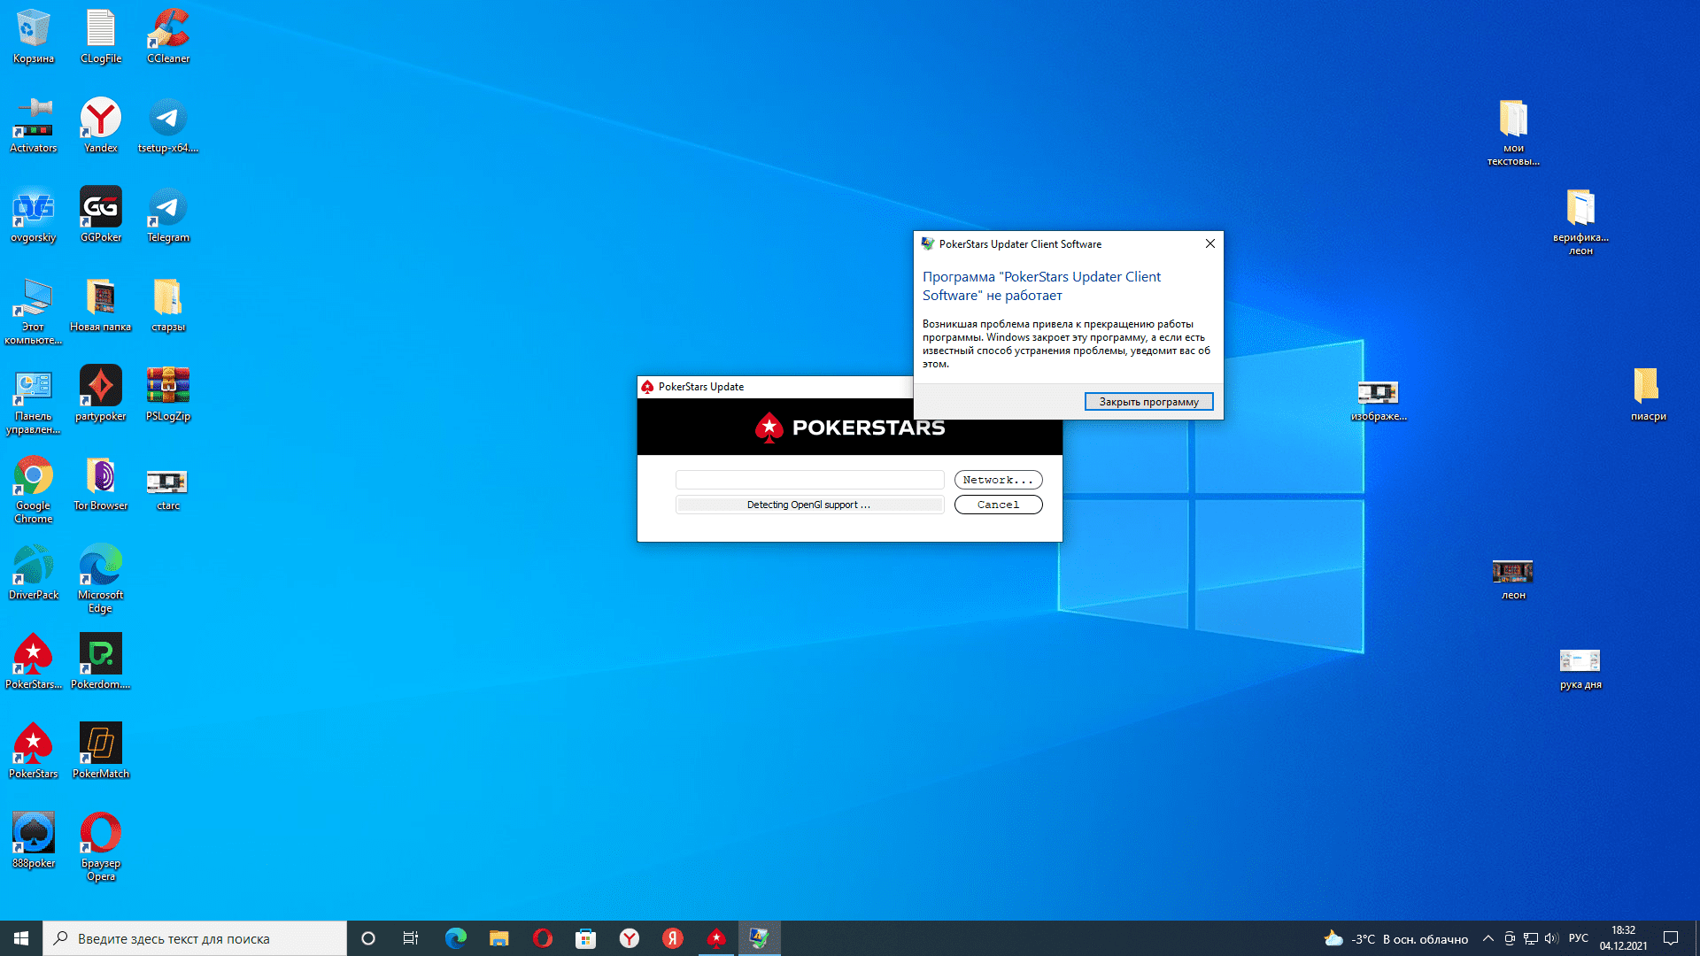Select the рука дня image file

point(1580,669)
